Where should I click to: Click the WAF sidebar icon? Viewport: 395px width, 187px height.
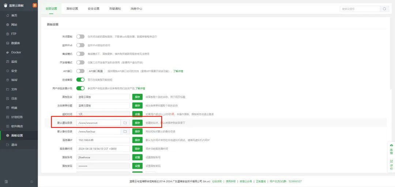click(x=8, y=80)
